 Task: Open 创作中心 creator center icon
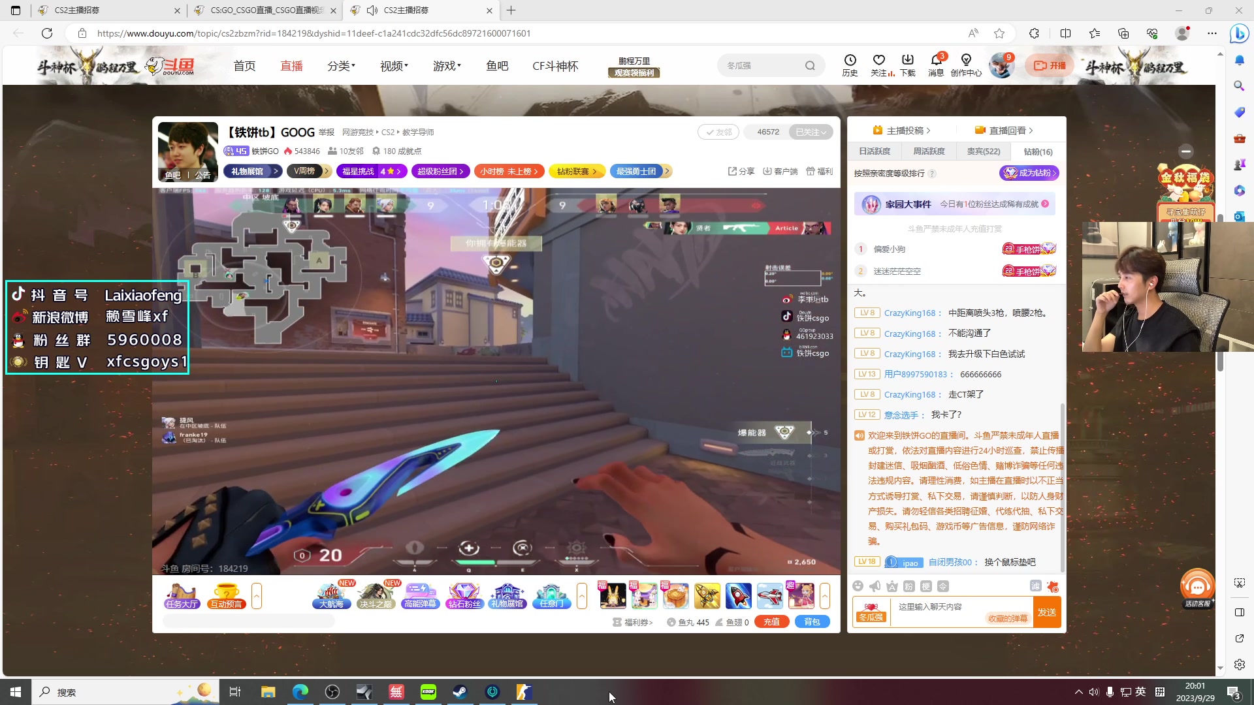(x=966, y=65)
